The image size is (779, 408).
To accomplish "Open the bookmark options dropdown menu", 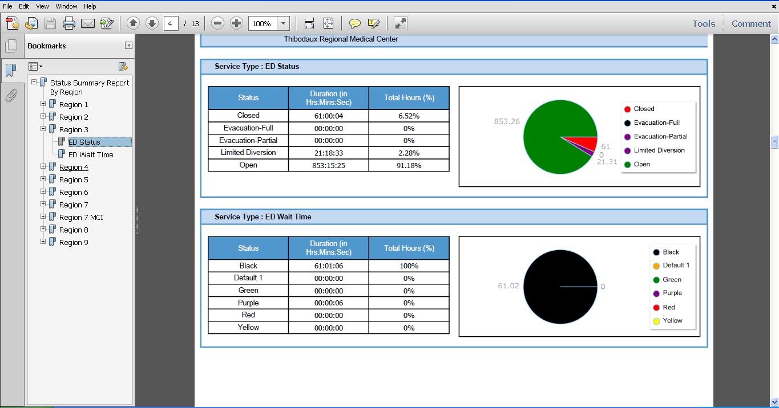I will point(35,67).
